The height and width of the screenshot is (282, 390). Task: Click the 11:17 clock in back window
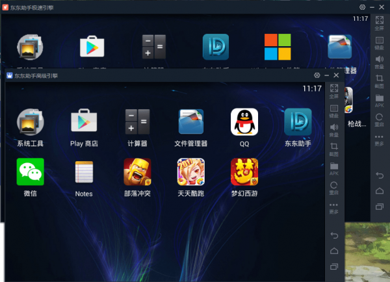[x=360, y=19]
